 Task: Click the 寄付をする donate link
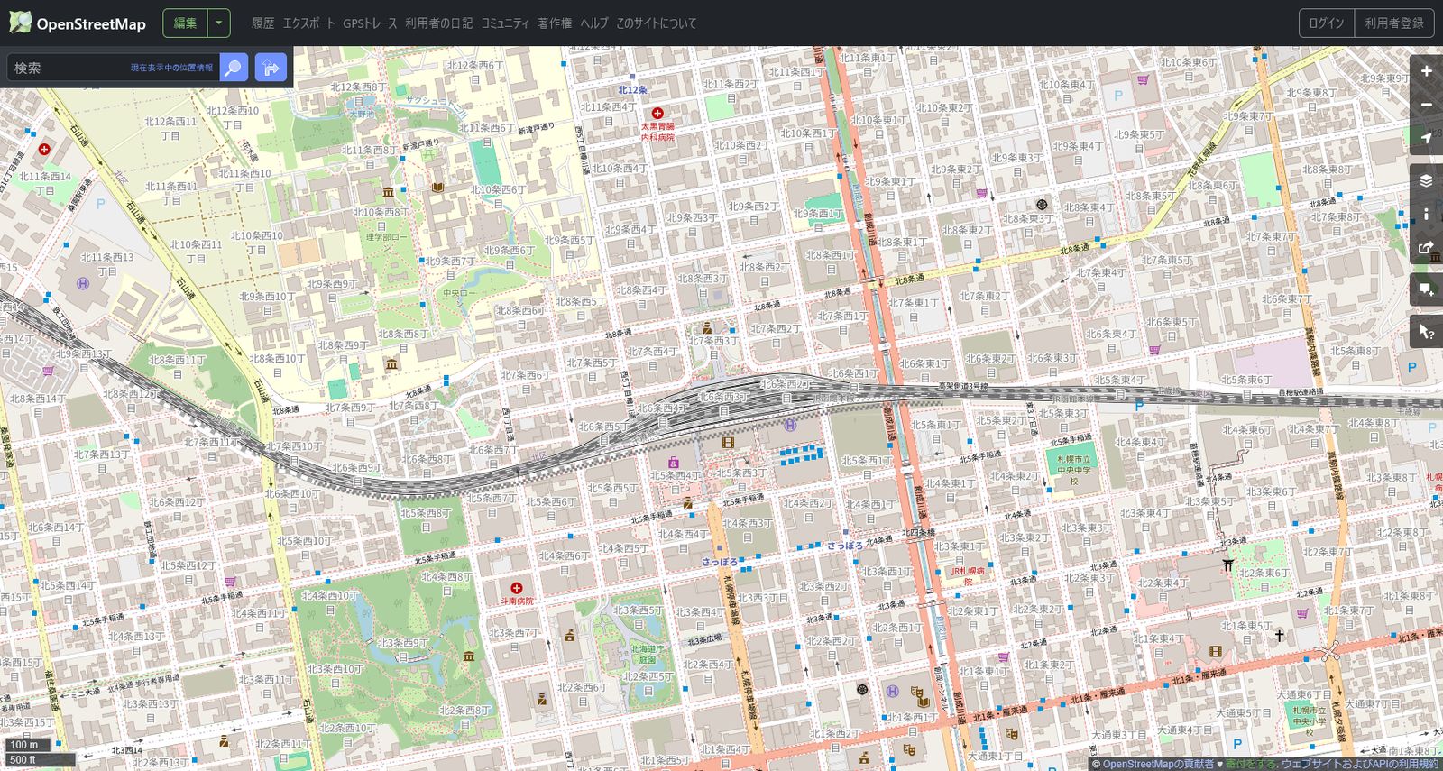(1252, 764)
